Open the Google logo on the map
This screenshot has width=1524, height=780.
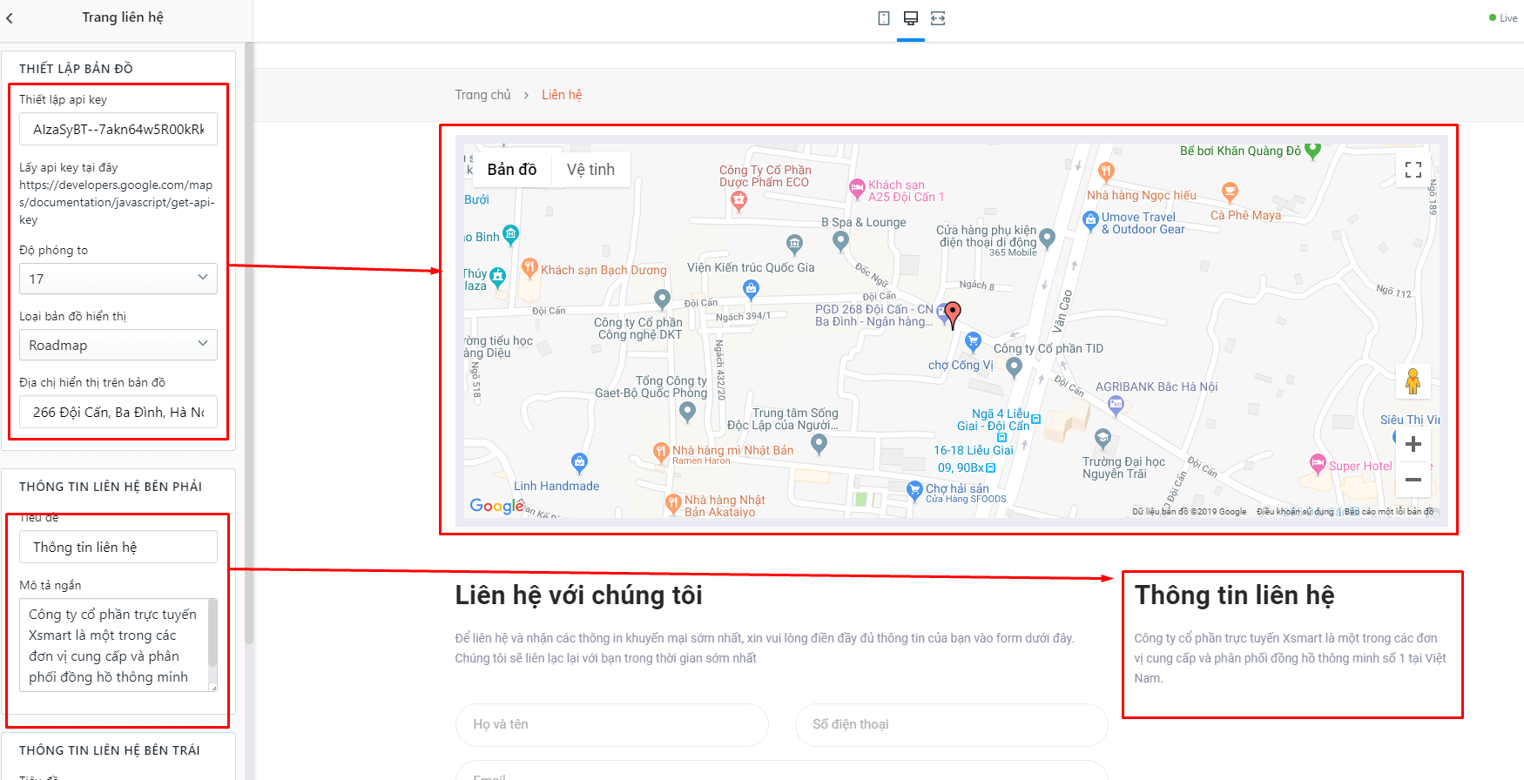tap(496, 506)
